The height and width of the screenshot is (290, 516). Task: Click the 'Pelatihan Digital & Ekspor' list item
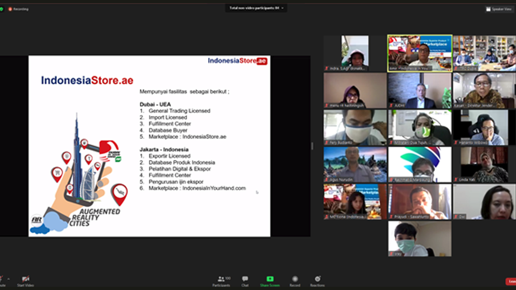[x=180, y=169]
